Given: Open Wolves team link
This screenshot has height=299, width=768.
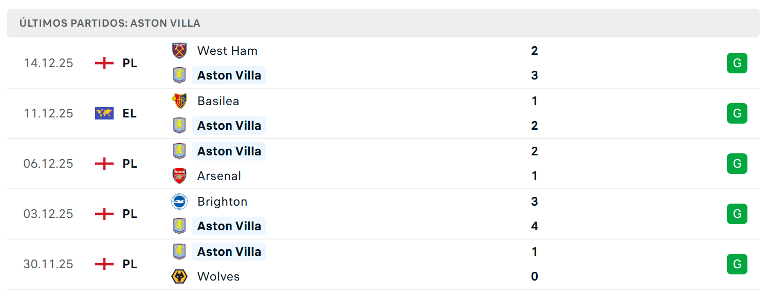Looking at the screenshot, I should point(218,276).
